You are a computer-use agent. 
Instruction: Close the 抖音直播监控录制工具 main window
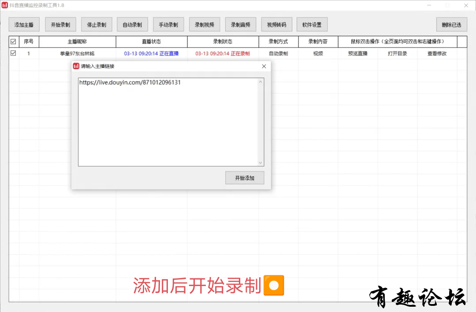(466, 5)
